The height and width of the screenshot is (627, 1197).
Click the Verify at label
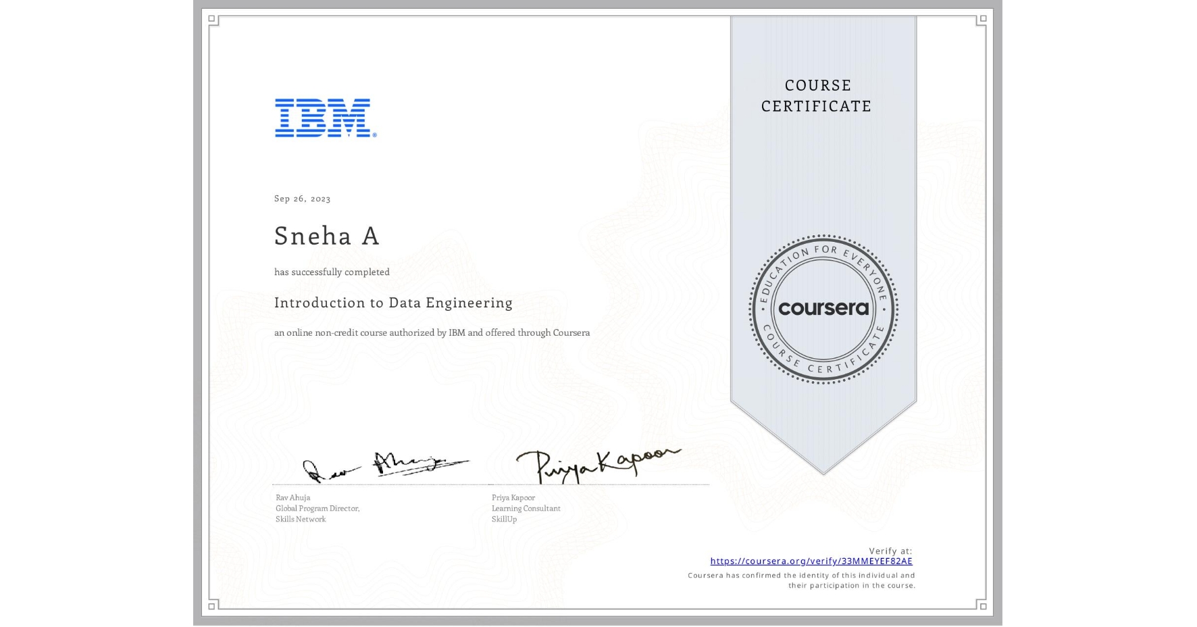pyautogui.click(x=889, y=551)
